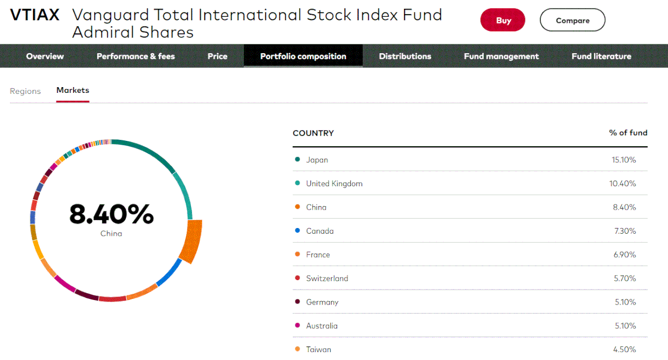Click the % of fund column header
668x360 pixels.
628,133
